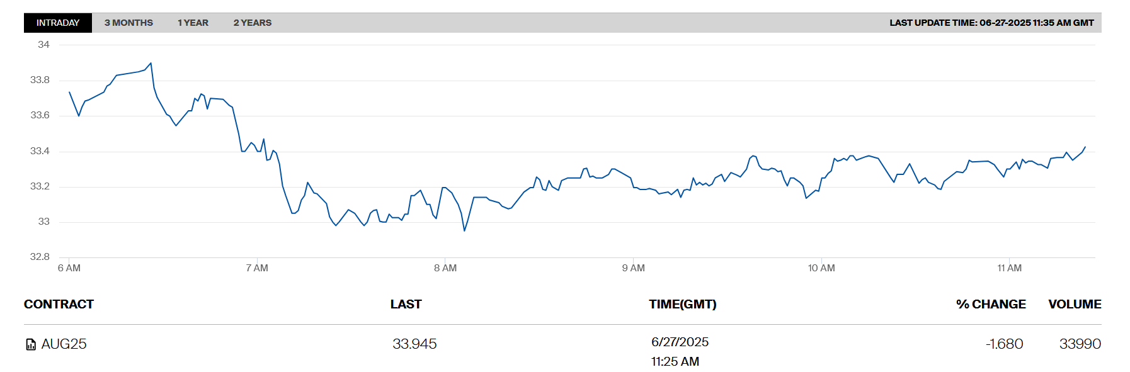Click the chart's highest peak before 7 AM
This screenshot has height=372, width=1130.
coord(151,63)
